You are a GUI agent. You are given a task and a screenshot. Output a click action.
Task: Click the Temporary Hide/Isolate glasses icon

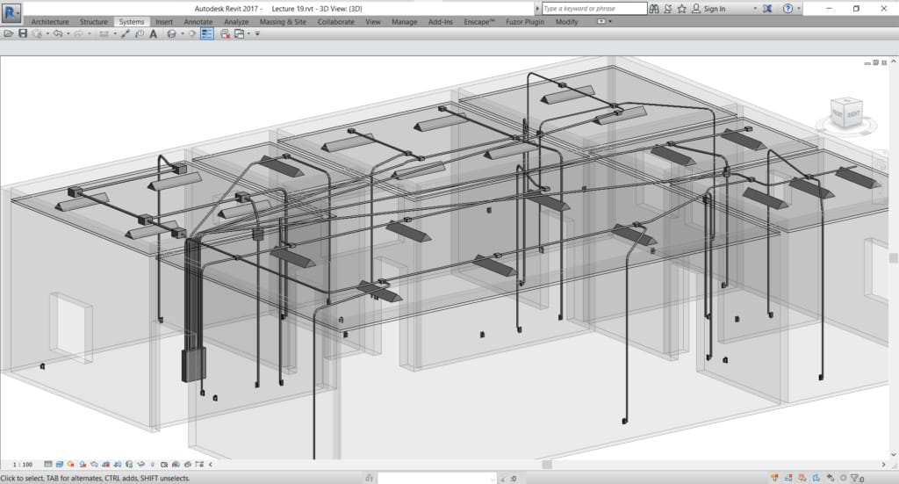140,465
